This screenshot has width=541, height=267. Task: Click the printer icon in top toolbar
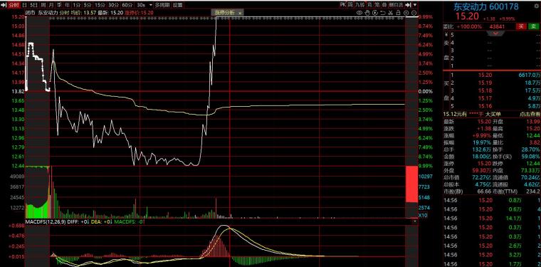coord(384,5)
